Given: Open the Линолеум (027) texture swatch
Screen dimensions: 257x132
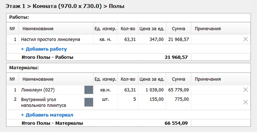Looking at the screenshot, I should [x=88, y=90].
